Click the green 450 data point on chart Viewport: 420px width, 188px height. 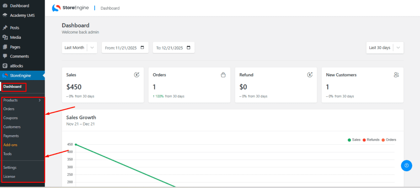pyautogui.click(x=76, y=144)
